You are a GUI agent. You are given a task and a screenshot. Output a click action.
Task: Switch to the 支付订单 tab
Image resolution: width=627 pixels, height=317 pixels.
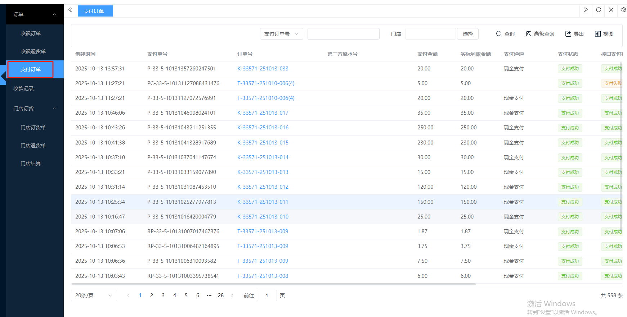95,11
